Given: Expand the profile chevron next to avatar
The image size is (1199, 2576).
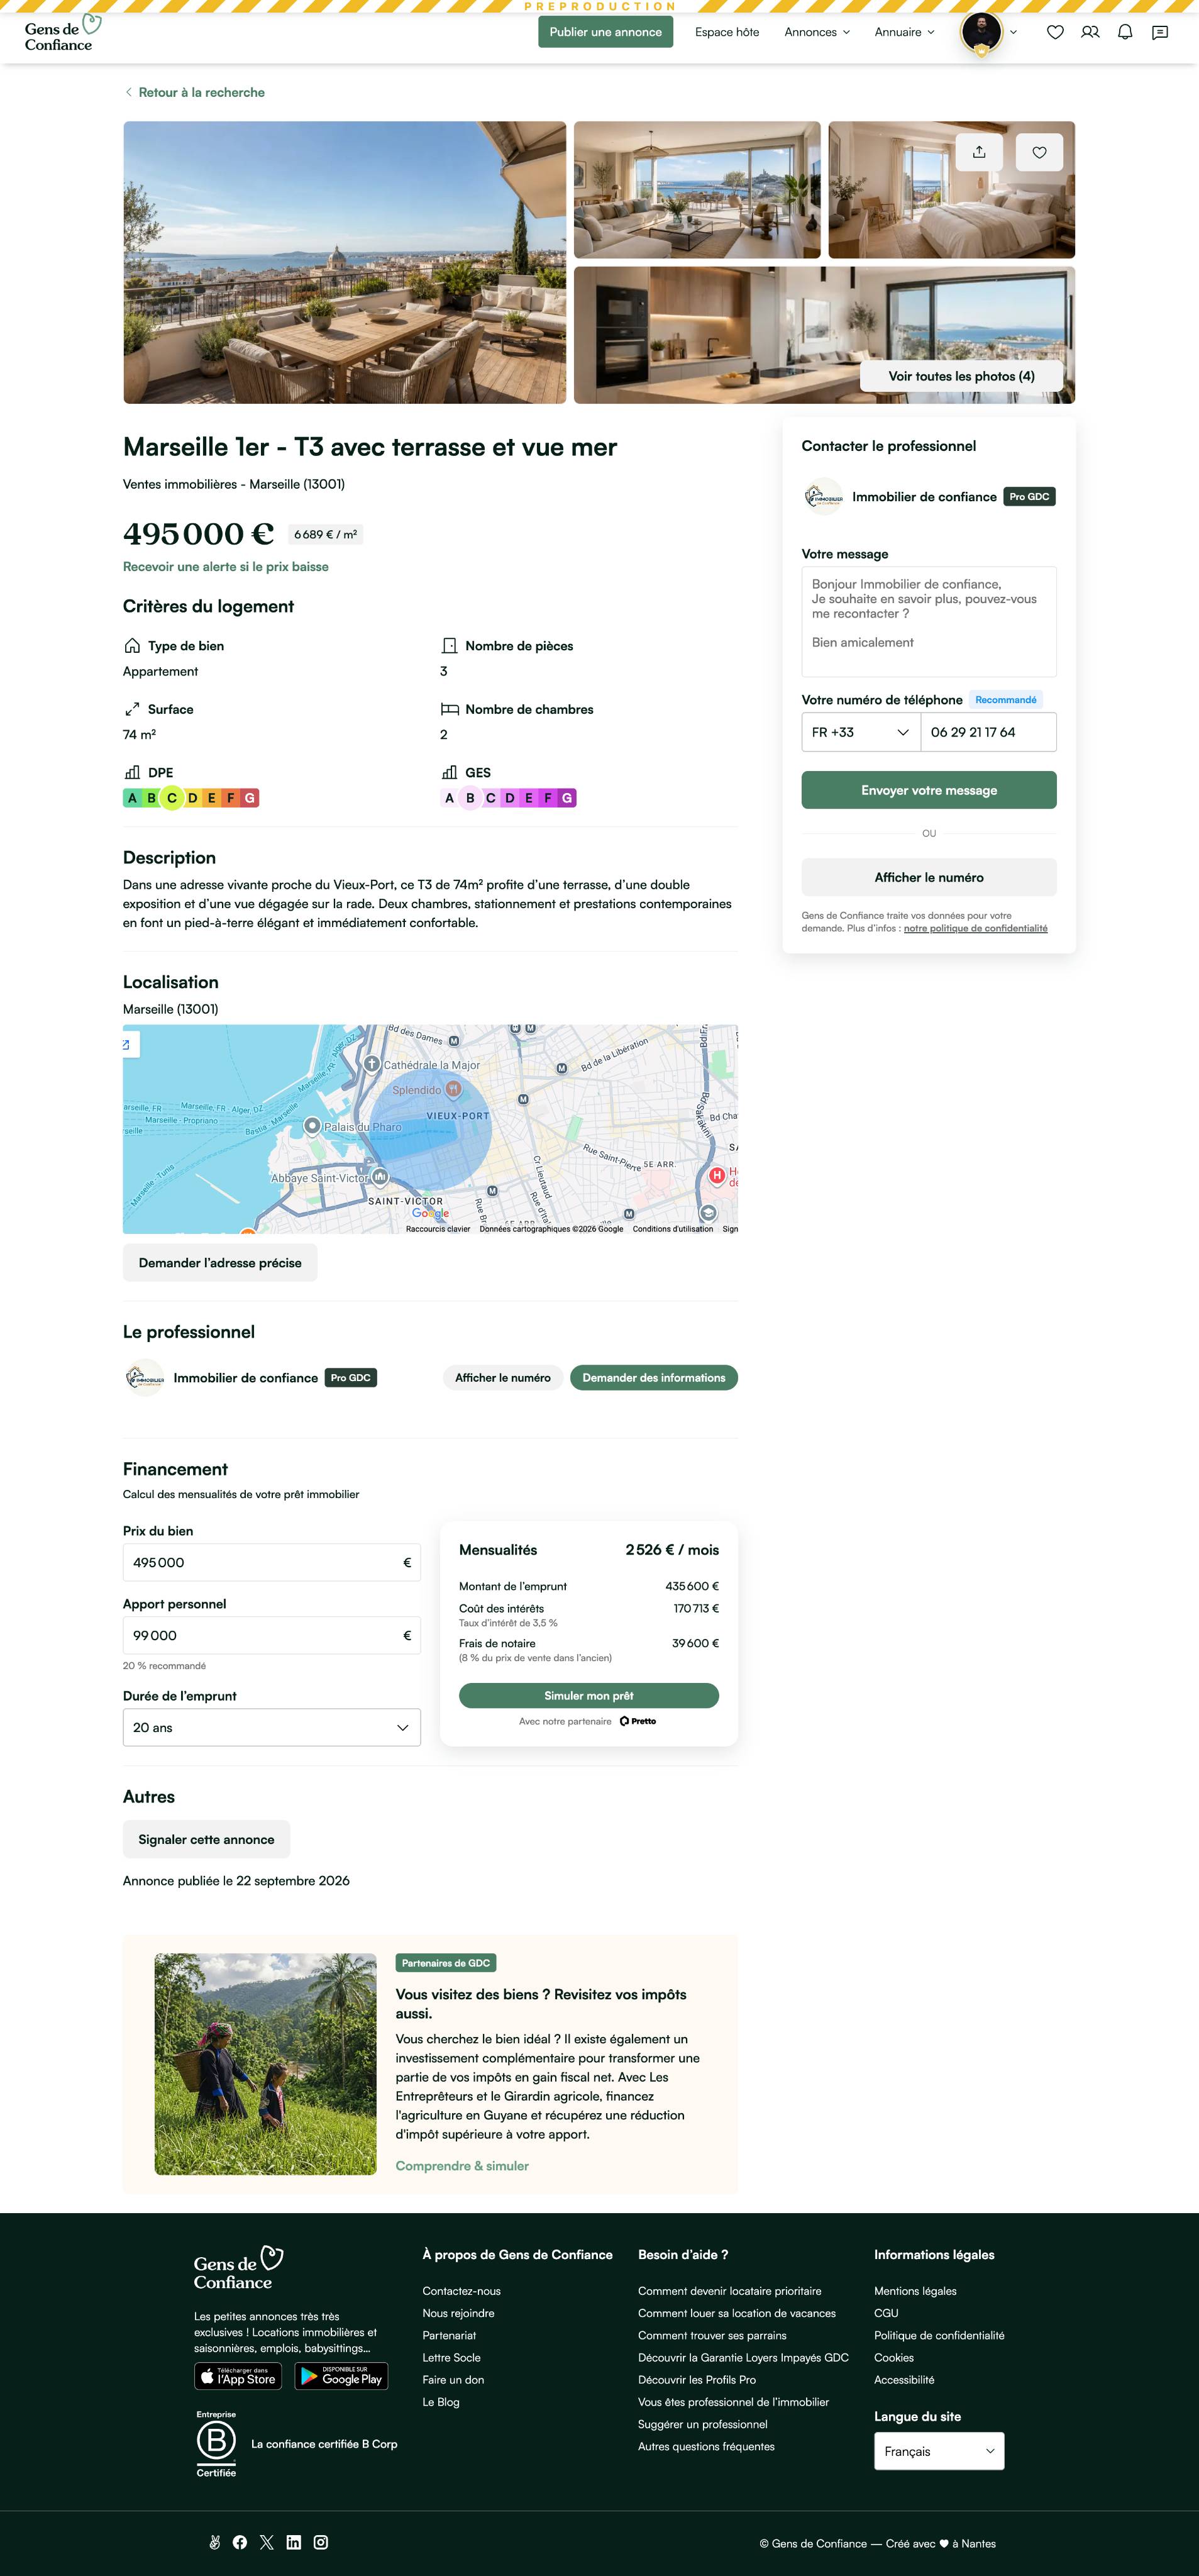Looking at the screenshot, I should point(1013,32).
